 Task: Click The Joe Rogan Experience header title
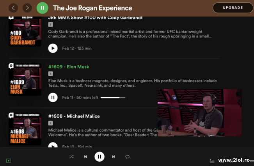click(x=92, y=8)
